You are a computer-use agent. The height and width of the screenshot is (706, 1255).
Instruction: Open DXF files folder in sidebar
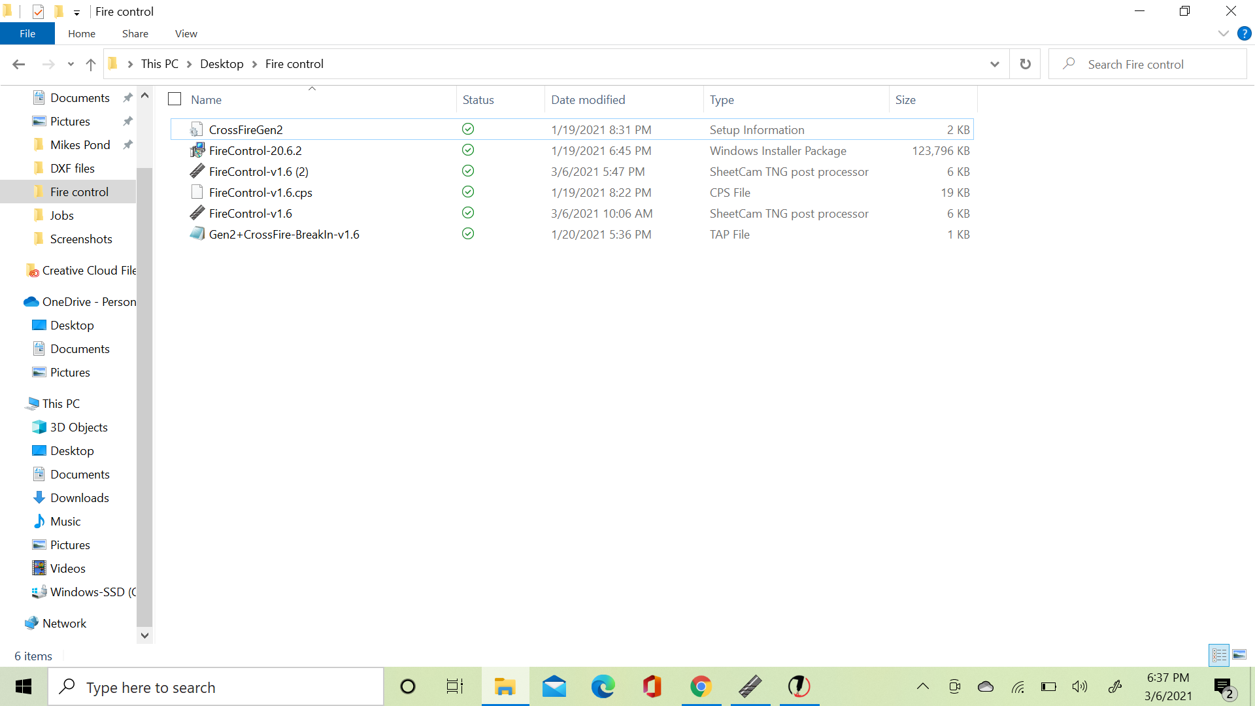(72, 168)
